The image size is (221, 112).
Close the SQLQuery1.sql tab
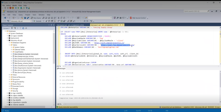123,25
